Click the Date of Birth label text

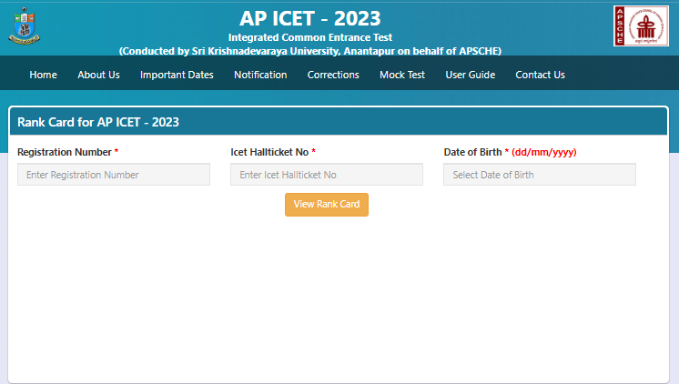click(x=473, y=152)
